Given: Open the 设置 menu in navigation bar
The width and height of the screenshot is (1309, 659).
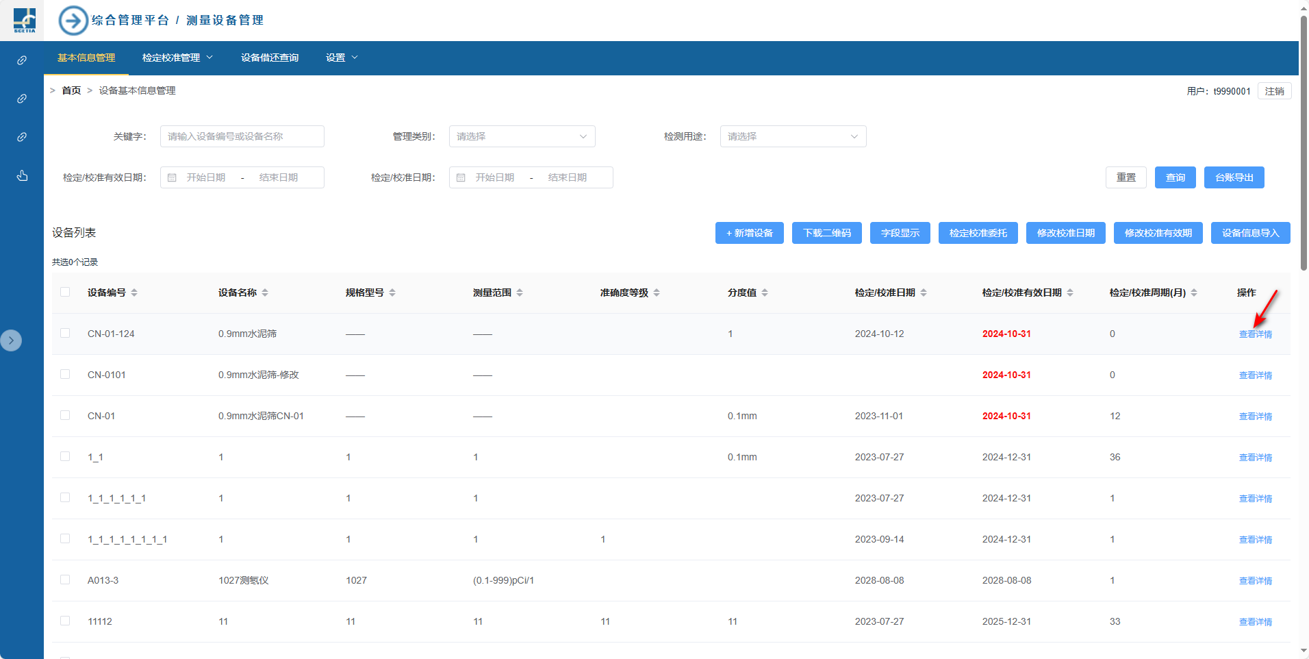Looking at the screenshot, I should pos(342,58).
